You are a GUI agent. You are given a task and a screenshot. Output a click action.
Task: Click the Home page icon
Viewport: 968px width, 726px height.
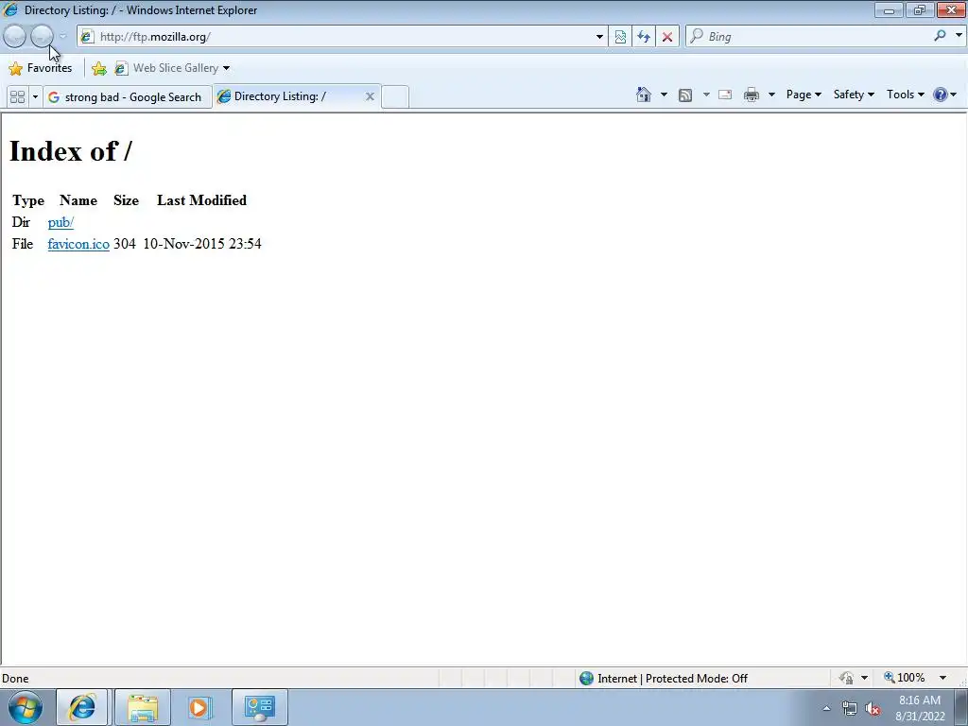pyautogui.click(x=643, y=95)
